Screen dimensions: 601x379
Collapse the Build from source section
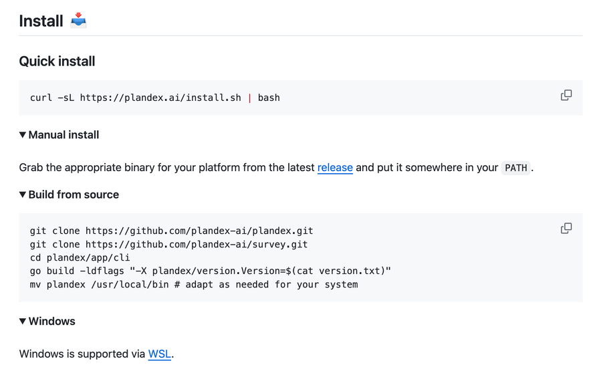pyautogui.click(x=69, y=195)
